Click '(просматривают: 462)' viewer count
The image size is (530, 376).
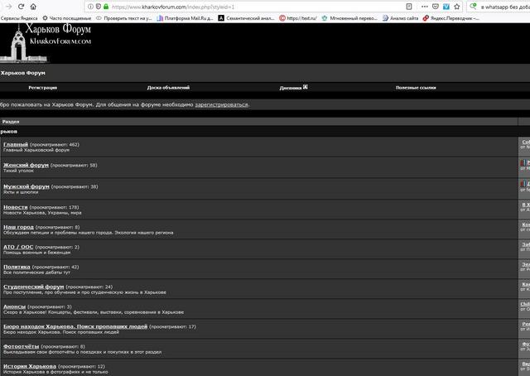tap(55, 145)
